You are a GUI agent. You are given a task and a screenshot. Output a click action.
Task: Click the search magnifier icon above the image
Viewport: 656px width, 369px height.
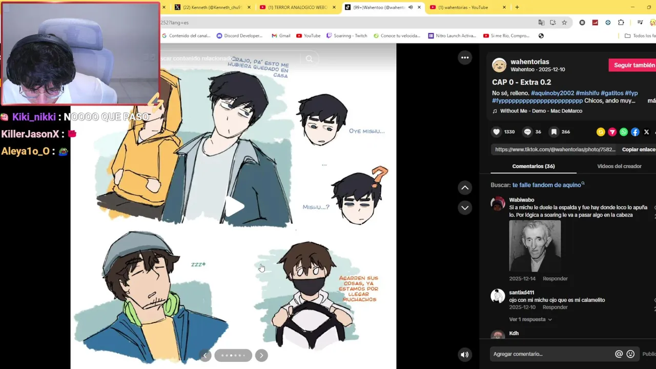309,58
